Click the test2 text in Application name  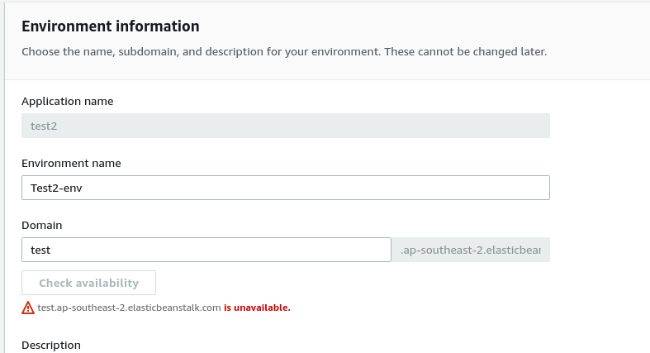pyautogui.click(x=44, y=126)
